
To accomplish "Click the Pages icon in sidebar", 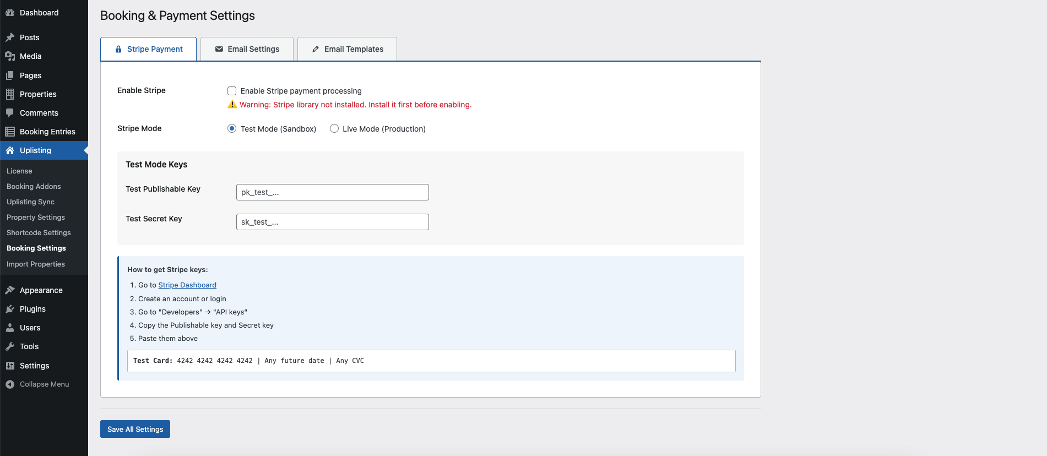I will coord(10,75).
